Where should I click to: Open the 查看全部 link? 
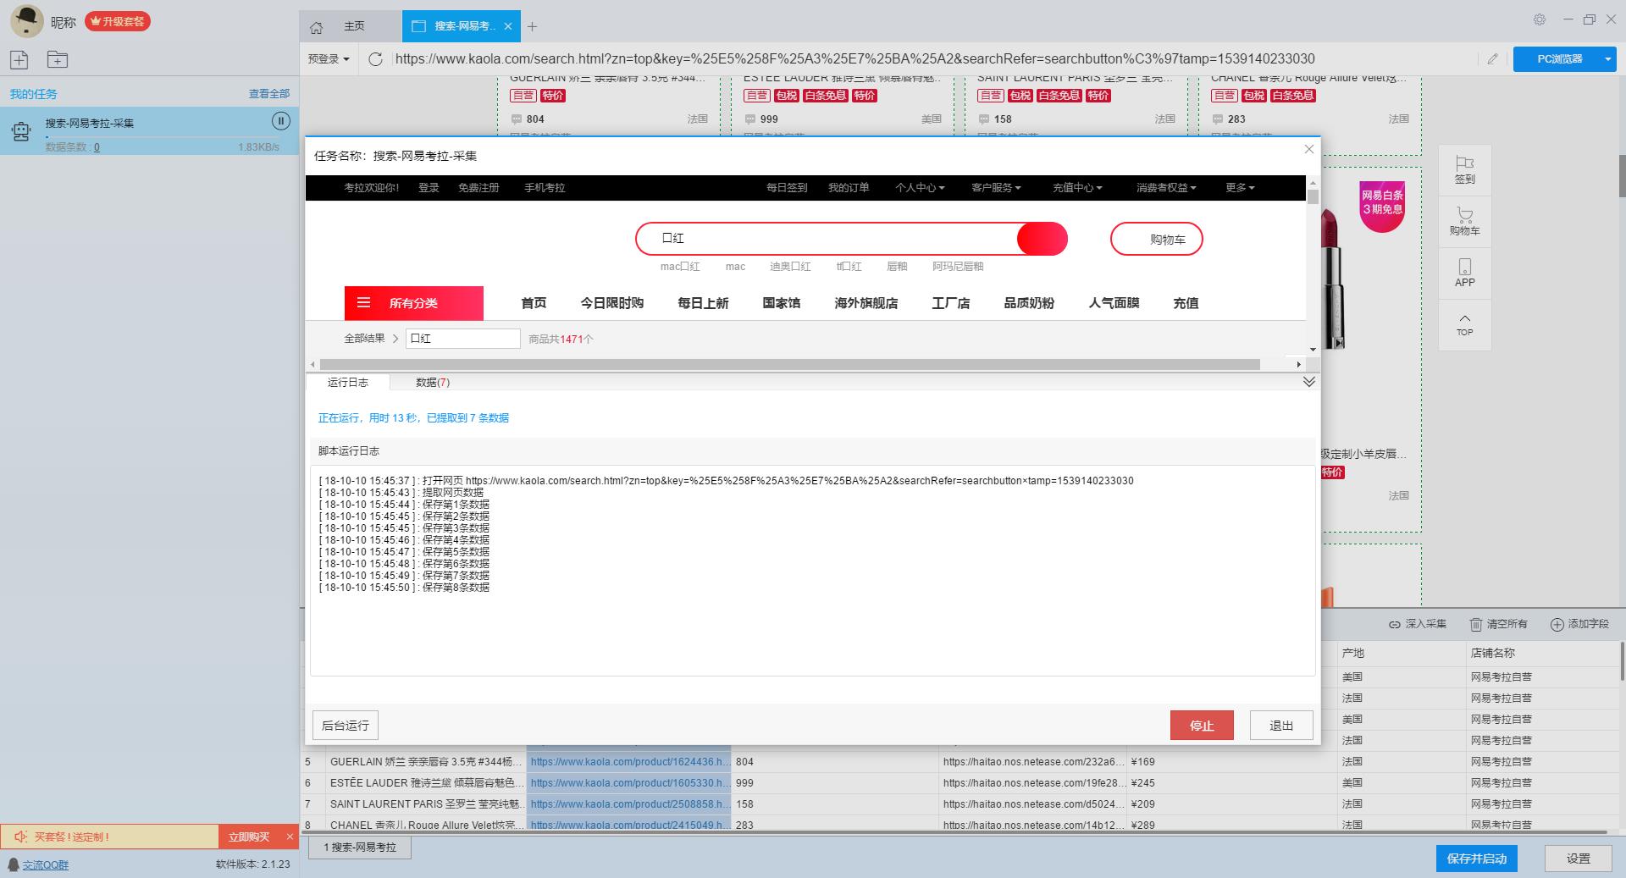pyautogui.click(x=269, y=94)
